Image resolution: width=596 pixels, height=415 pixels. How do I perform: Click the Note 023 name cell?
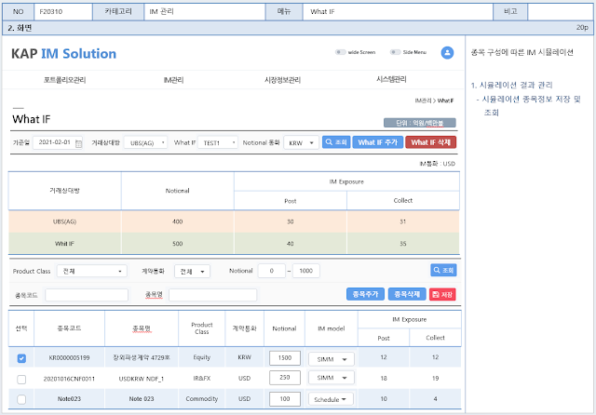[142, 399]
